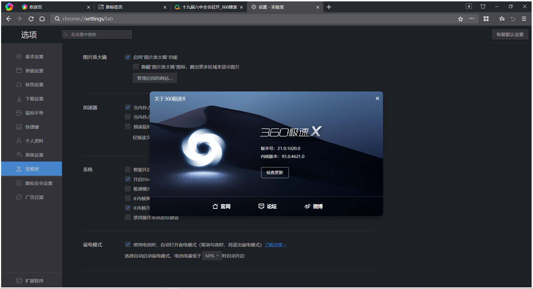Image resolution: width=533 pixels, height=289 pixels.
Task: Open the browser hamburger menu
Action: pyautogui.click(x=524, y=19)
